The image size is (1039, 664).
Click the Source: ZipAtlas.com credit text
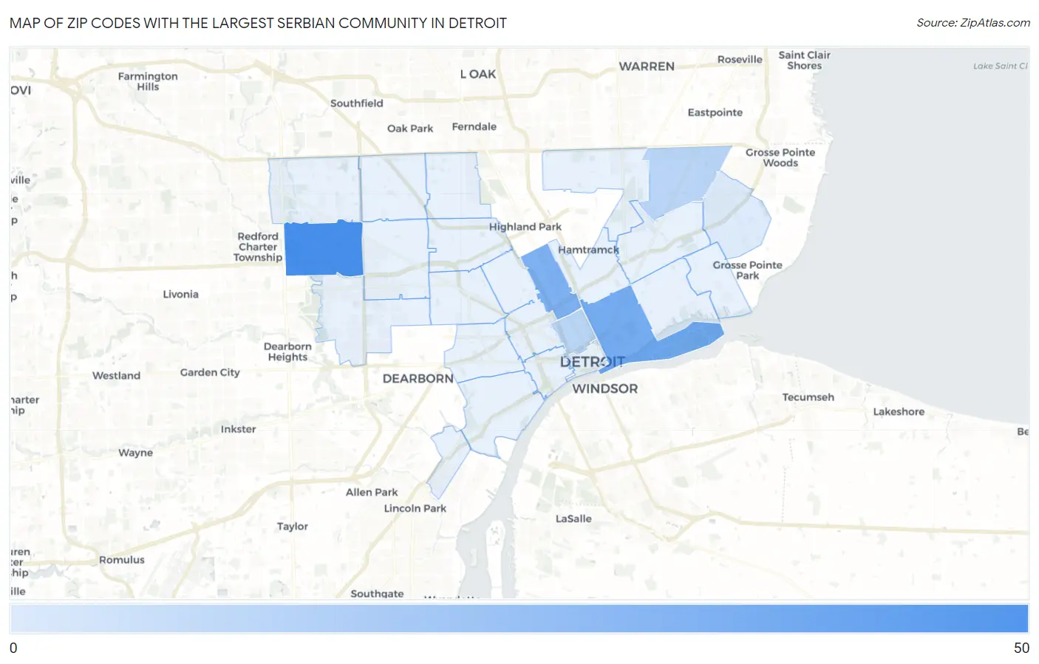coord(973,23)
